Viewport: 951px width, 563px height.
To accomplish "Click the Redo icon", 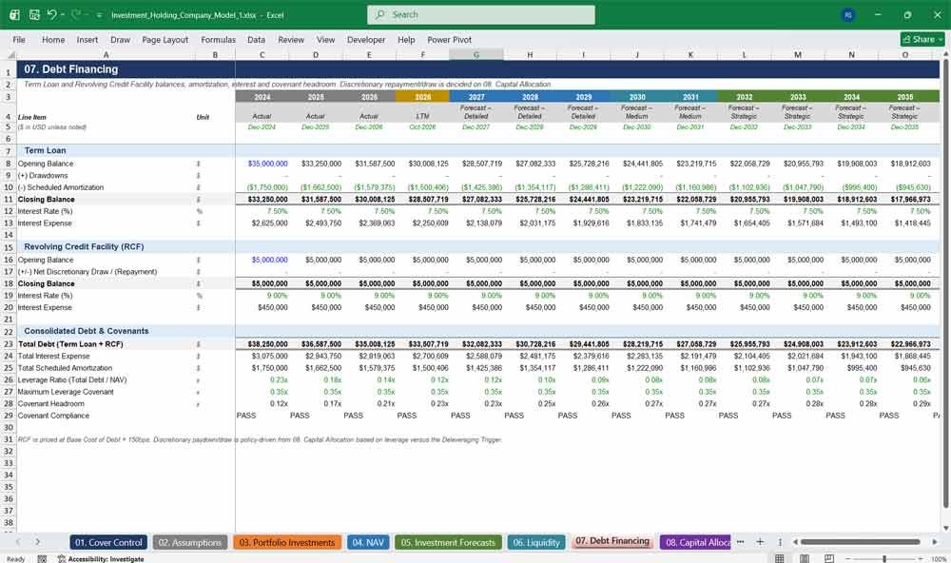I will [76, 14].
